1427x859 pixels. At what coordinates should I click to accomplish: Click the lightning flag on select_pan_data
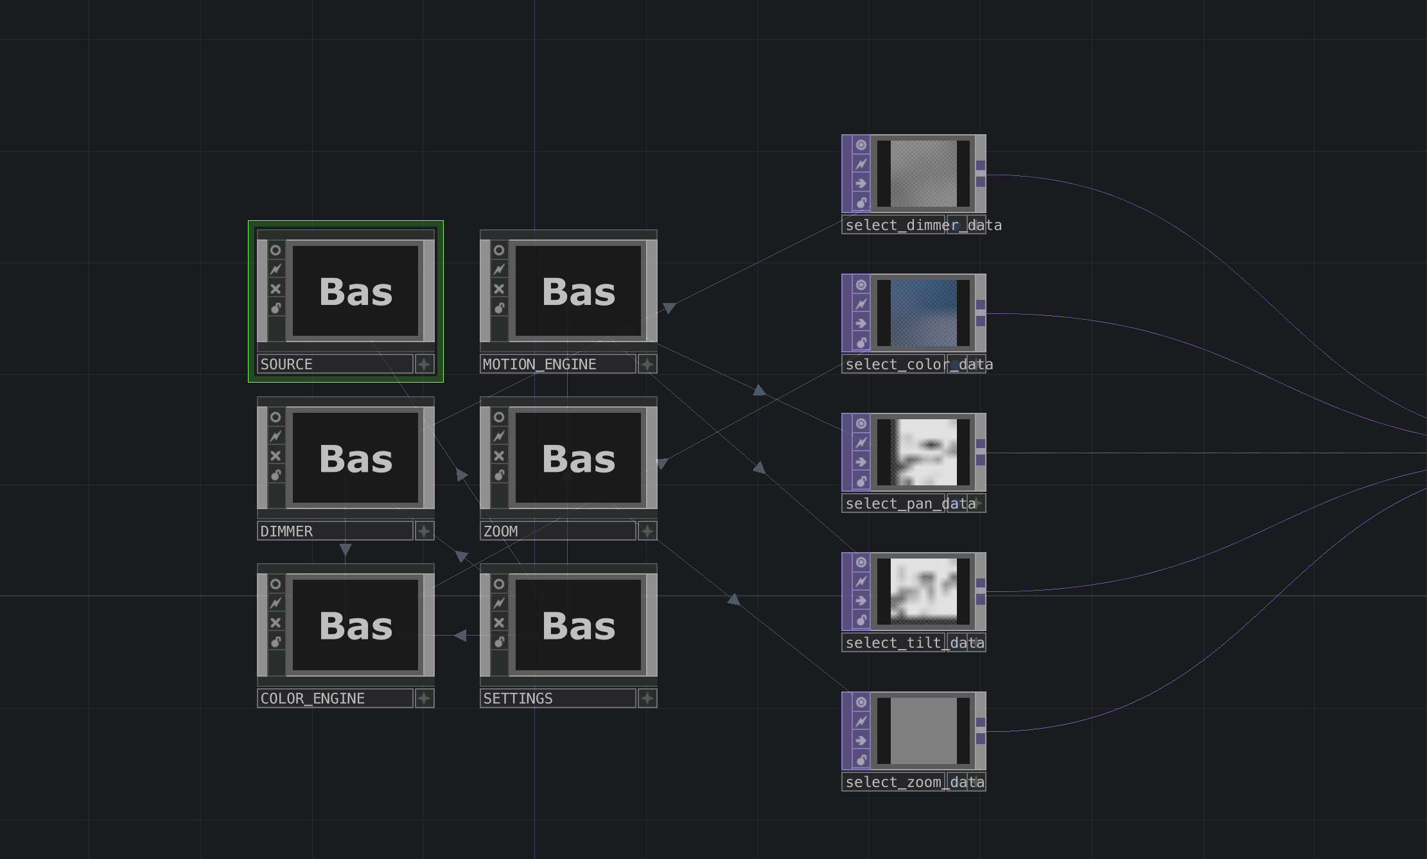click(861, 442)
